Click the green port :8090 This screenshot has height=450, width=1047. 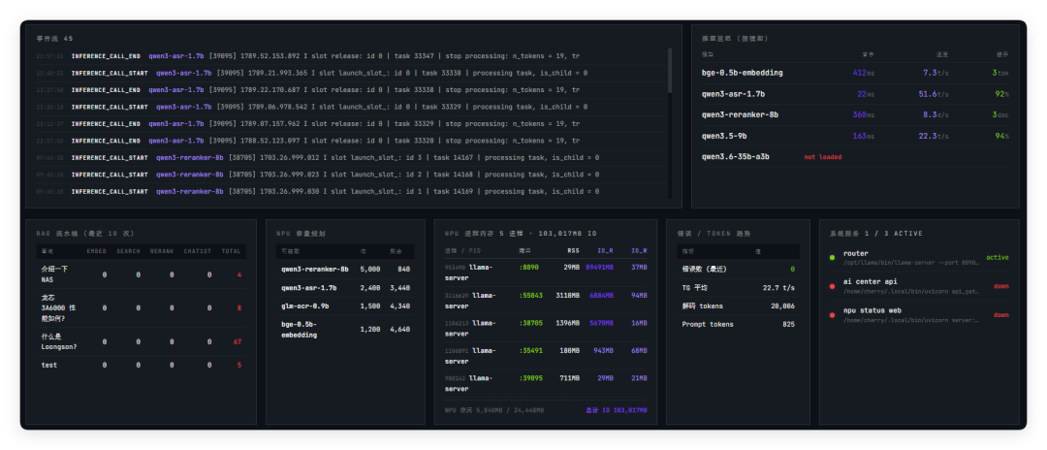coord(528,267)
